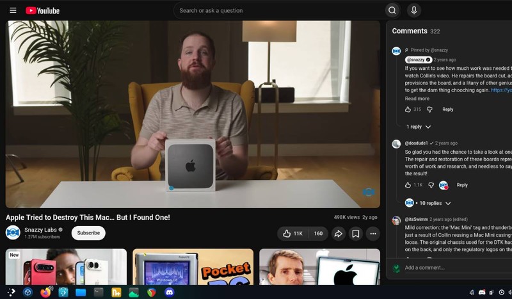Open the suggested video marked 'New'

pos(66,266)
